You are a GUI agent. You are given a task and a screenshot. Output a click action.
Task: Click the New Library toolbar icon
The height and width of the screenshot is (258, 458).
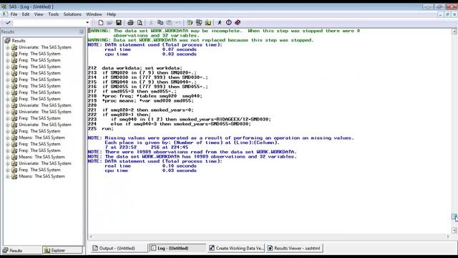(190, 22)
